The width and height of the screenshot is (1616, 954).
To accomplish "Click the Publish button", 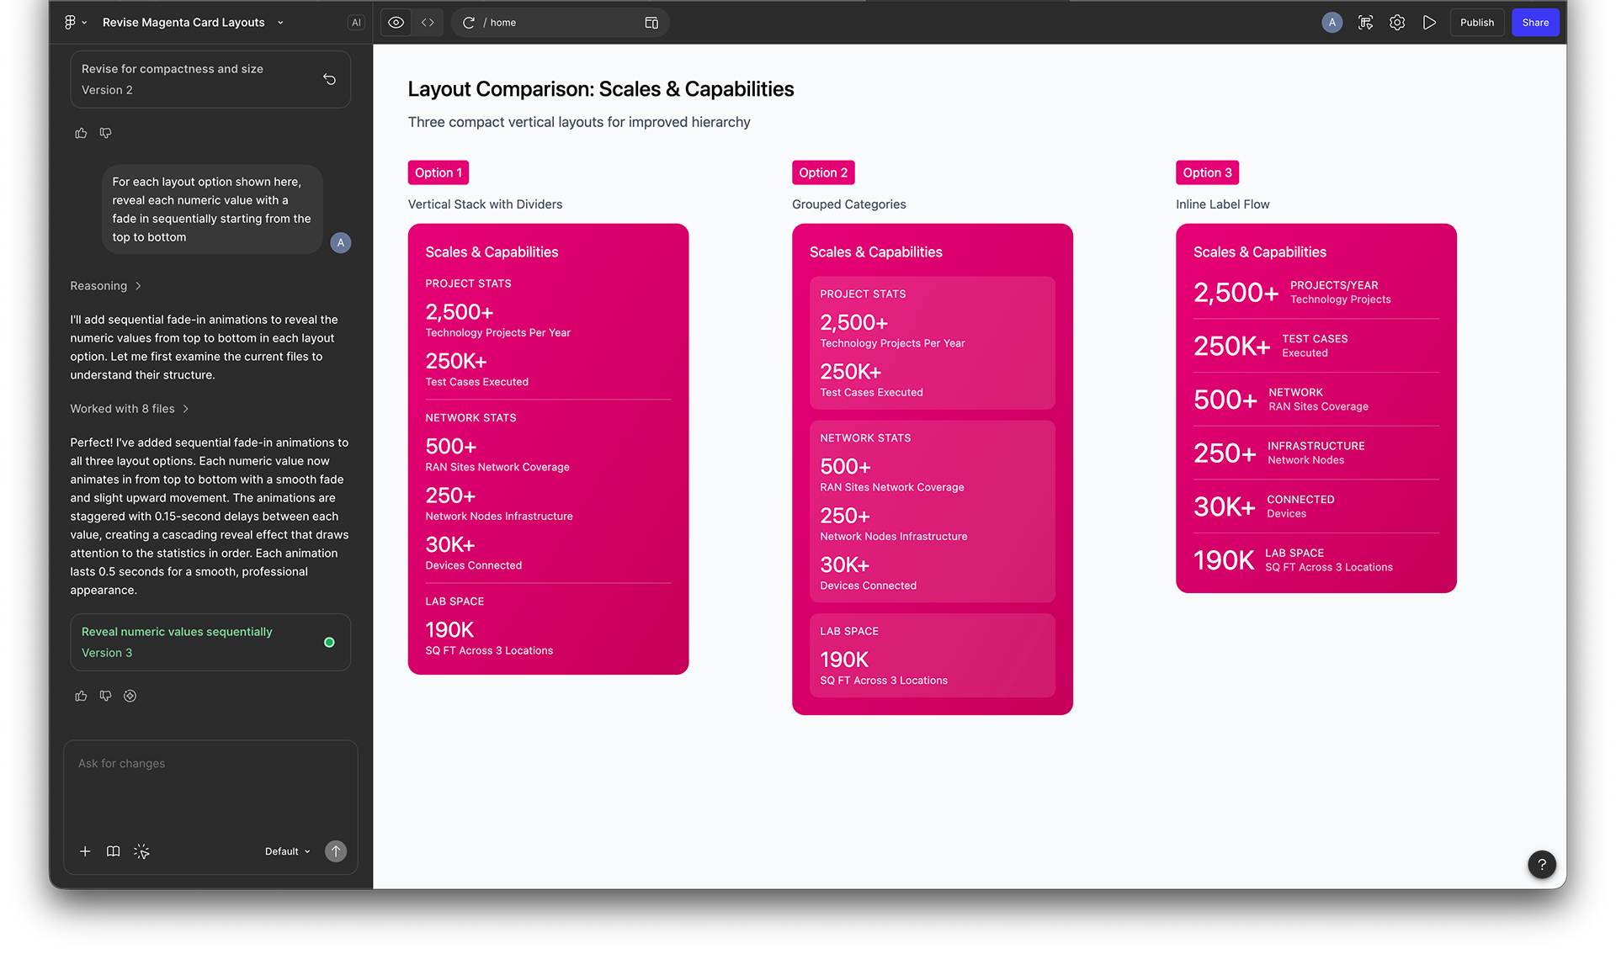I will pos(1476,23).
